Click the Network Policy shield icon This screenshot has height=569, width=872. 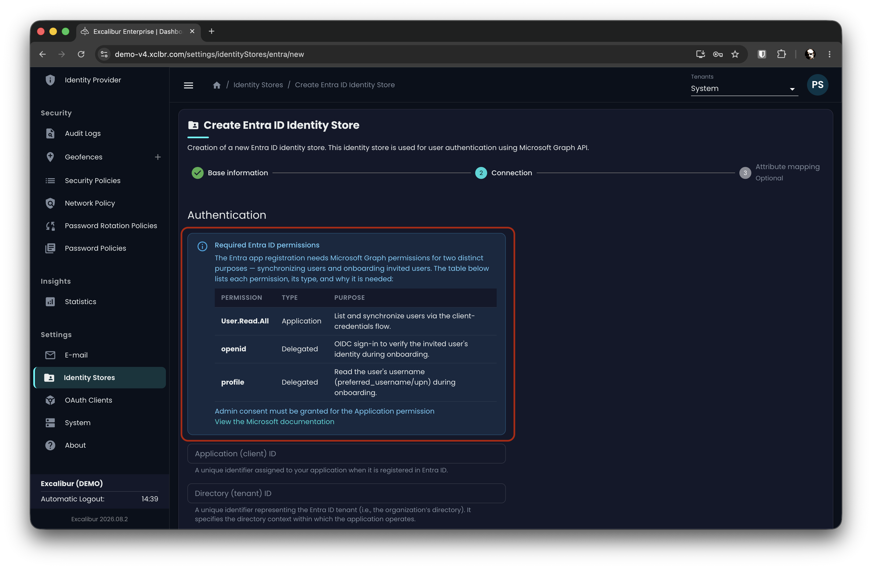(50, 203)
